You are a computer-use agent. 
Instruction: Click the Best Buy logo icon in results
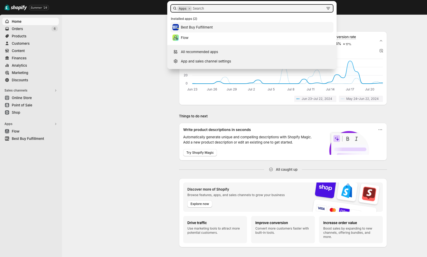176,27
